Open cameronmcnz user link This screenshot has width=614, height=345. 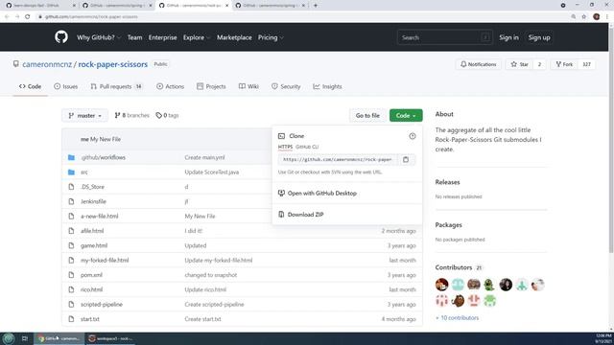(x=47, y=64)
